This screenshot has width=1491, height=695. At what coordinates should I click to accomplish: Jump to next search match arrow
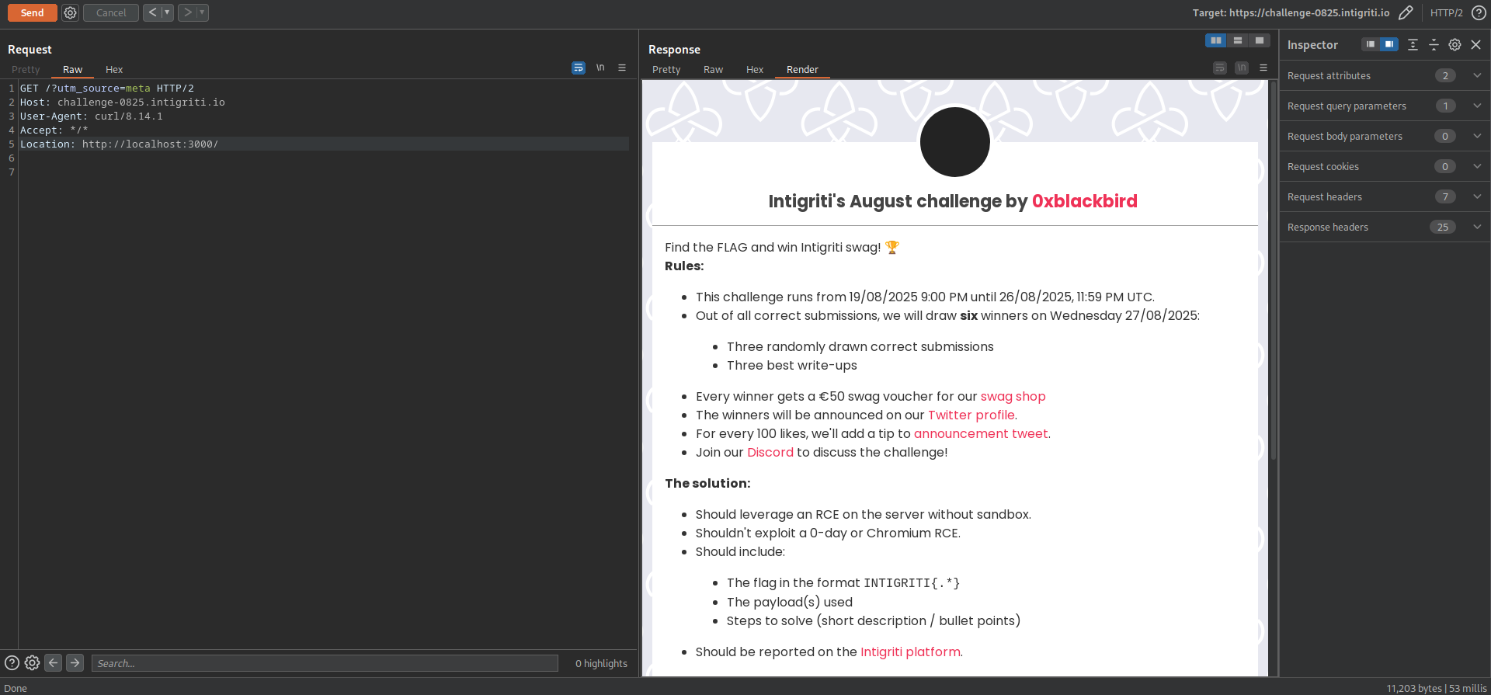coord(75,662)
